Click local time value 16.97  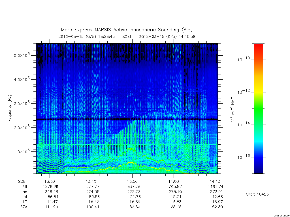click(217, 202)
